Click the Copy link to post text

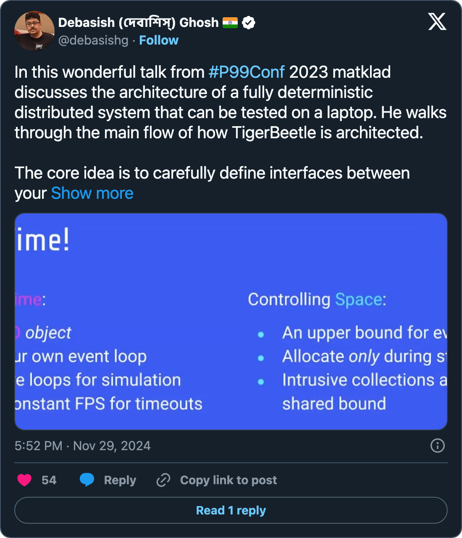(x=228, y=480)
